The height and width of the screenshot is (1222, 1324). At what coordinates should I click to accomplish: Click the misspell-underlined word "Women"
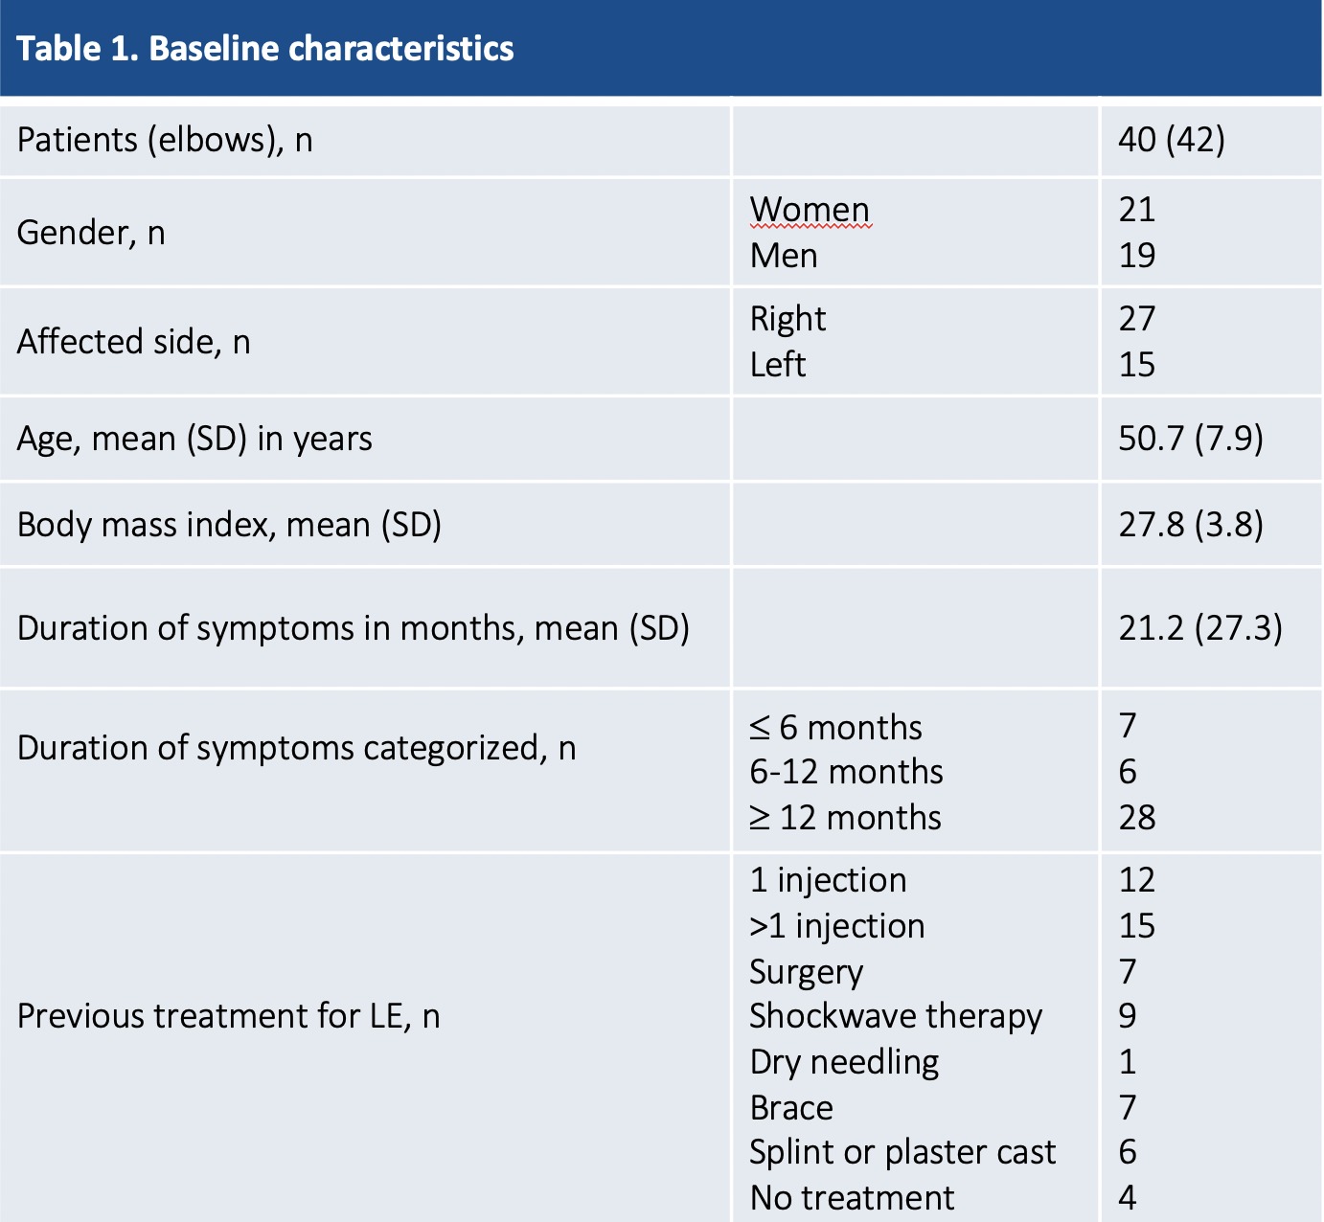point(810,210)
